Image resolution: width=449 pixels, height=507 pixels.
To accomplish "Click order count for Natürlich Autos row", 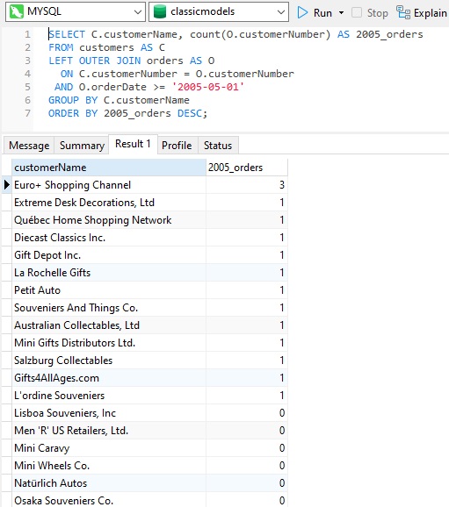I will (247, 483).
